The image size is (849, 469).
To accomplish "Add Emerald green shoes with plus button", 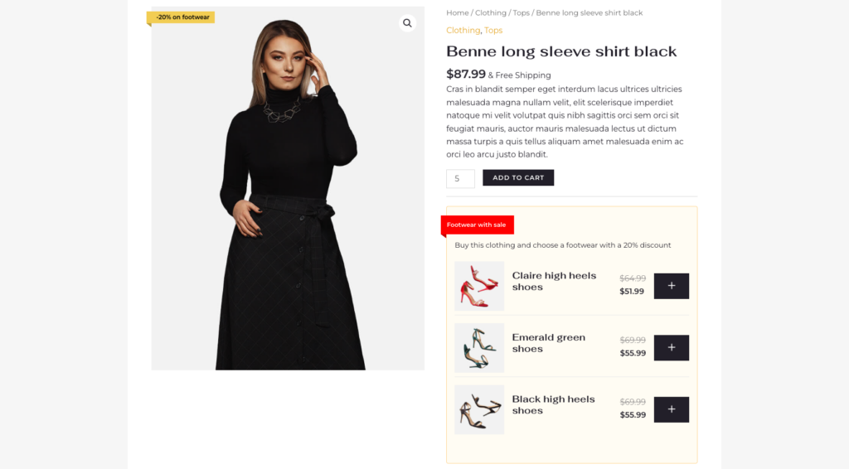I will click(671, 348).
